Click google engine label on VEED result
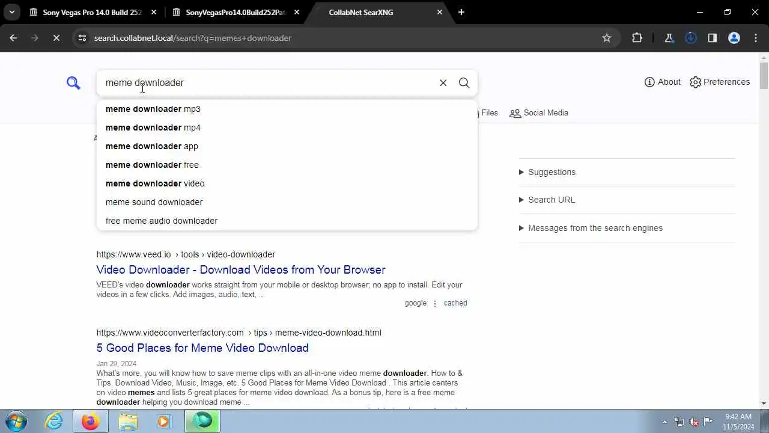 [x=416, y=303]
